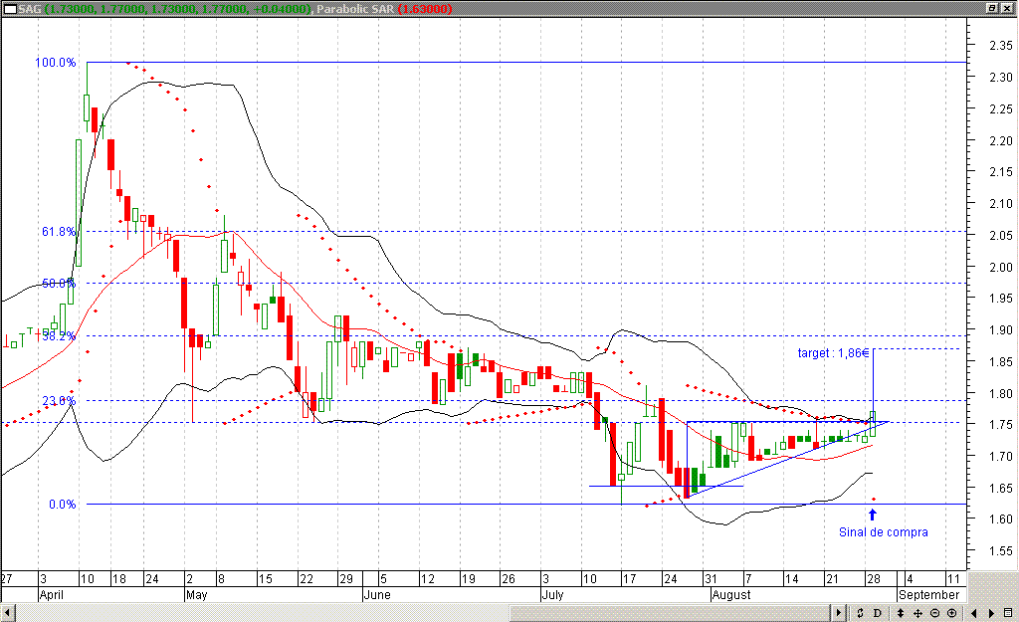Zoom in with the plus magnifier icon
This screenshot has height=622, width=1019.
pyautogui.click(x=951, y=613)
